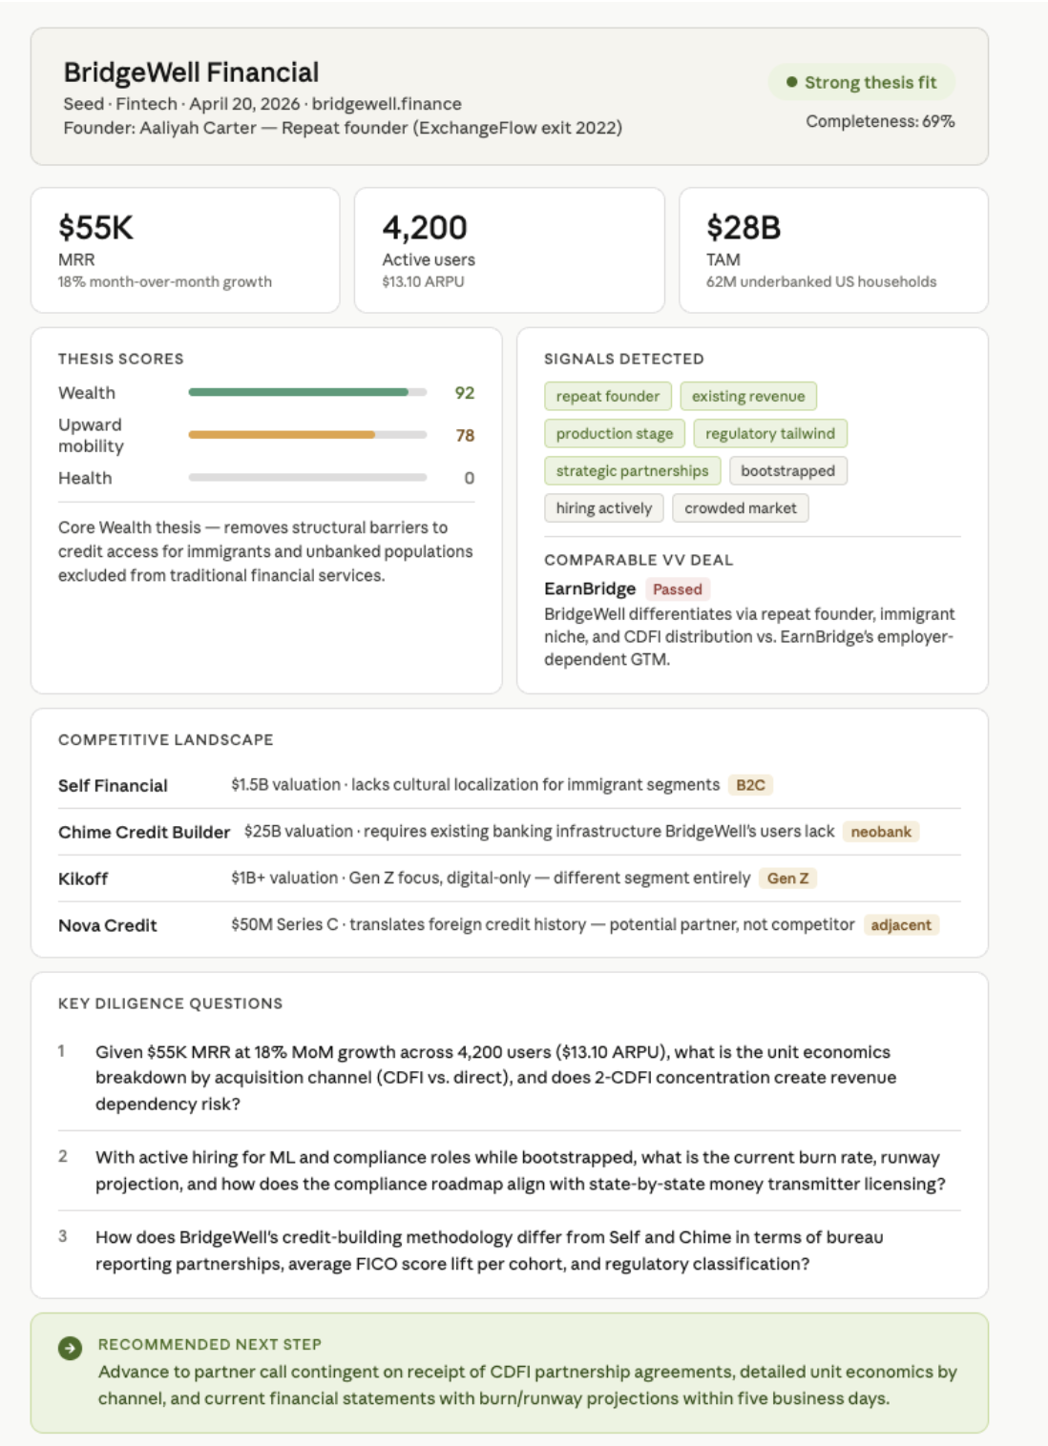Click the $55K MRR metric card
Image resolution: width=1048 pixels, height=1446 pixels.
coord(185,251)
